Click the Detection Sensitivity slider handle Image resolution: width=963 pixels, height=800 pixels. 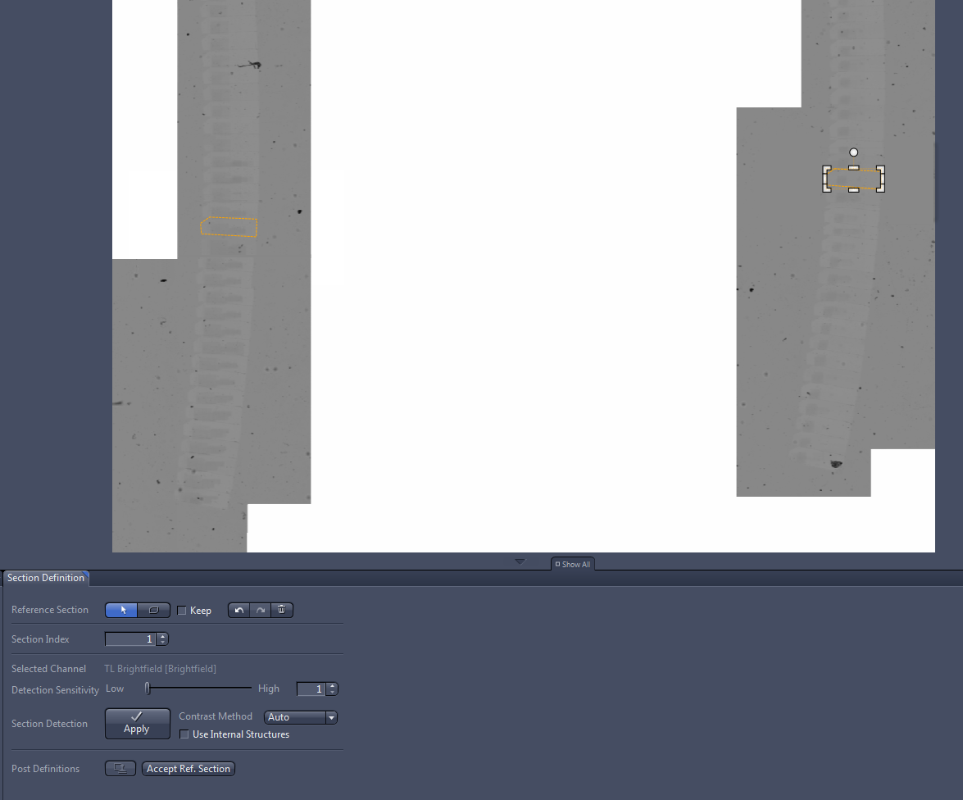(x=147, y=689)
